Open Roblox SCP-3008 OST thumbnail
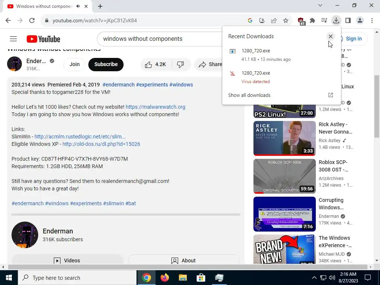 click(285, 176)
